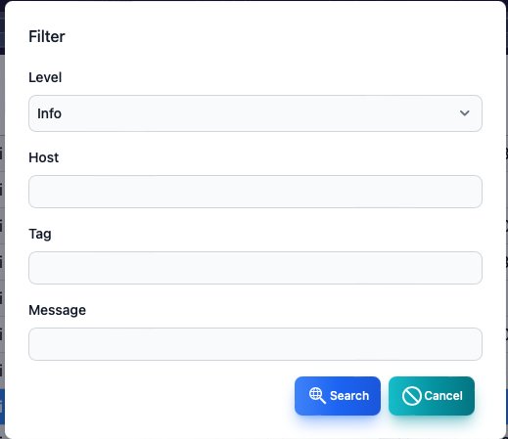
Task: Open the Level combo box showing Info
Action: tap(255, 113)
